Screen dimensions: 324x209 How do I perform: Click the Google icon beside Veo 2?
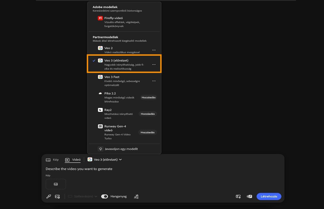100,48
